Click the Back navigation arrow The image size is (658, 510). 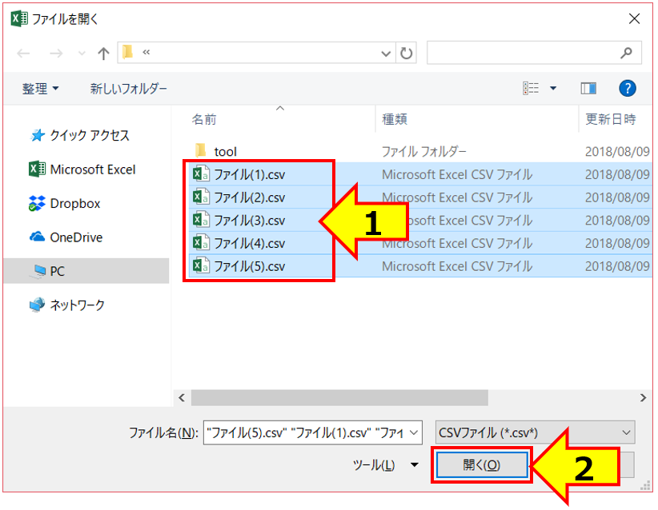(23, 54)
